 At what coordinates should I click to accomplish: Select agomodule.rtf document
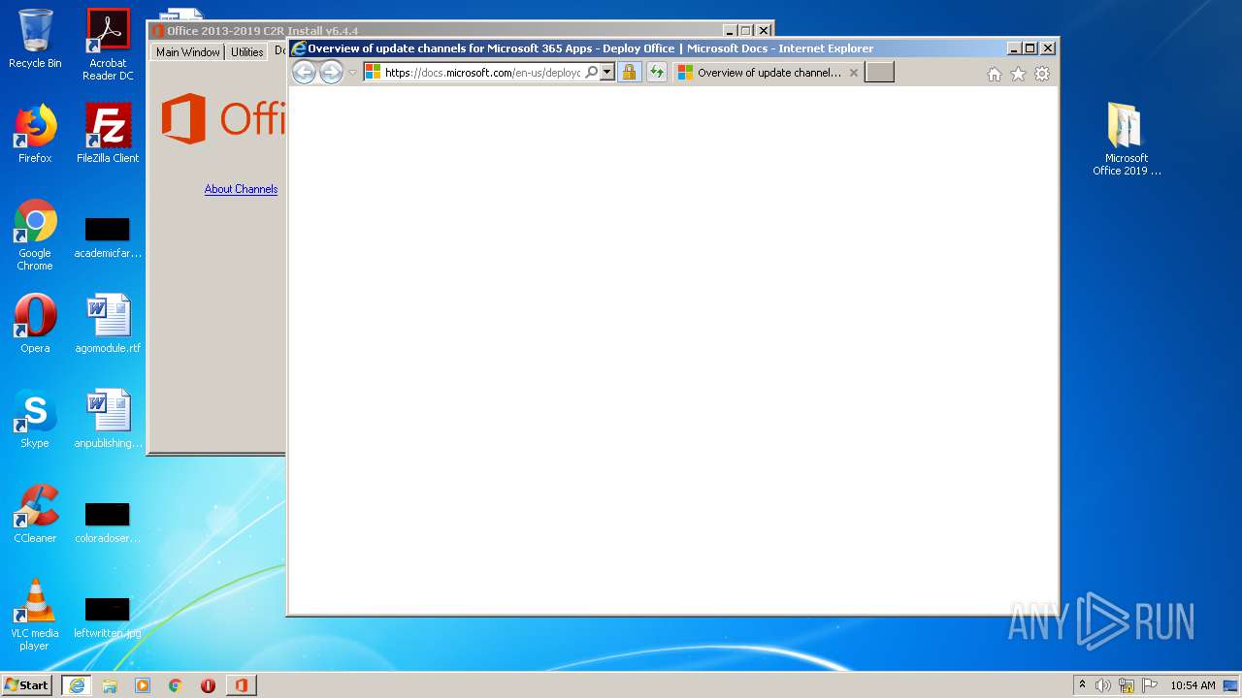[108, 324]
